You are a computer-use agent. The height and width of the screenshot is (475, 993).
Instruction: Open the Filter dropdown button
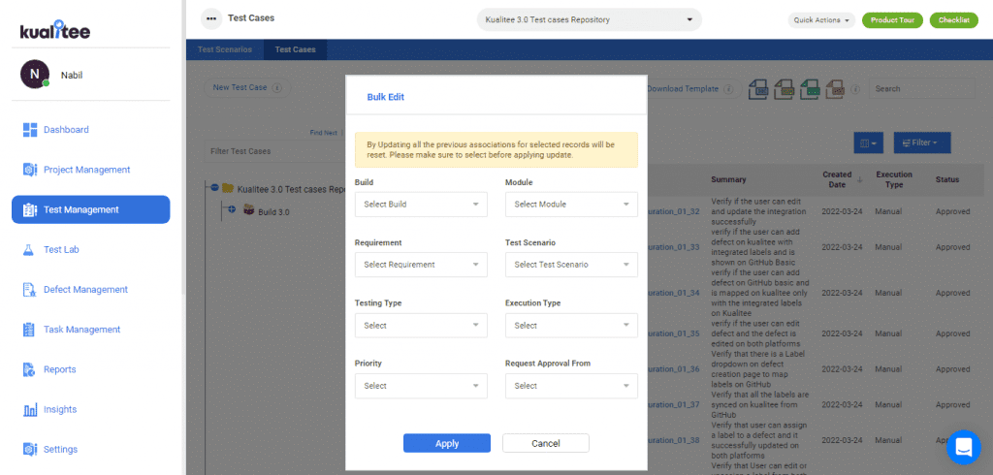[x=922, y=143]
